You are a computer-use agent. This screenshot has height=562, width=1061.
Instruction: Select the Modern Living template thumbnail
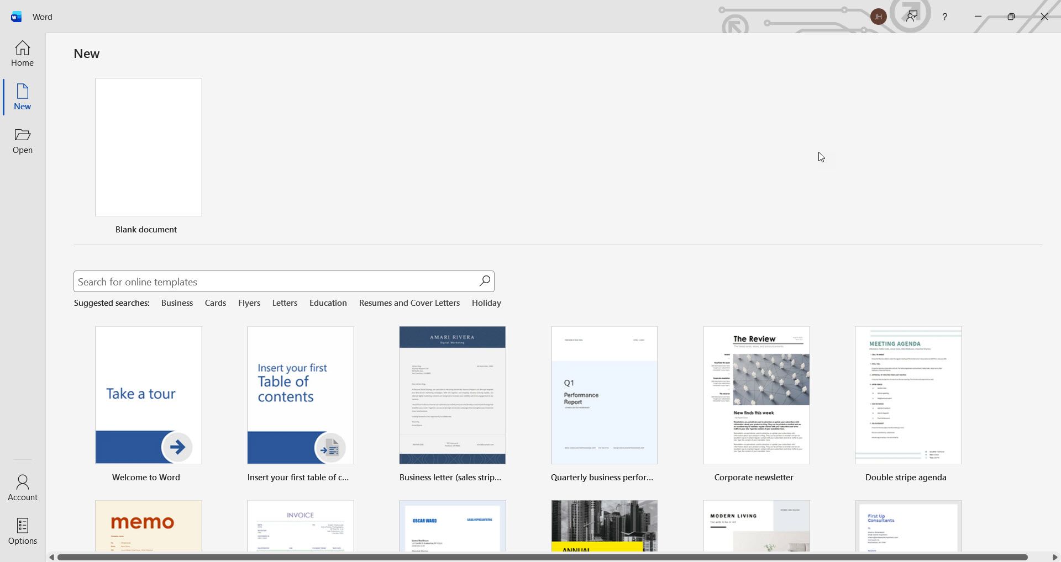pyautogui.click(x=757, y=526)
